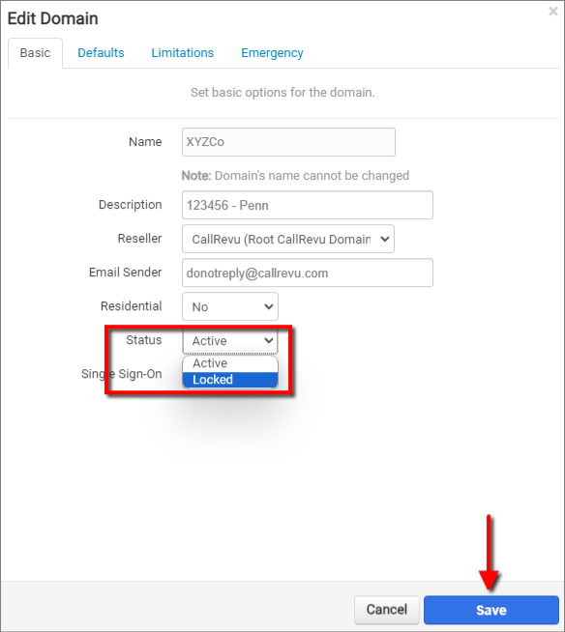
Task: Choose Locked from the Status list
Action: click(x=230, y=380)
